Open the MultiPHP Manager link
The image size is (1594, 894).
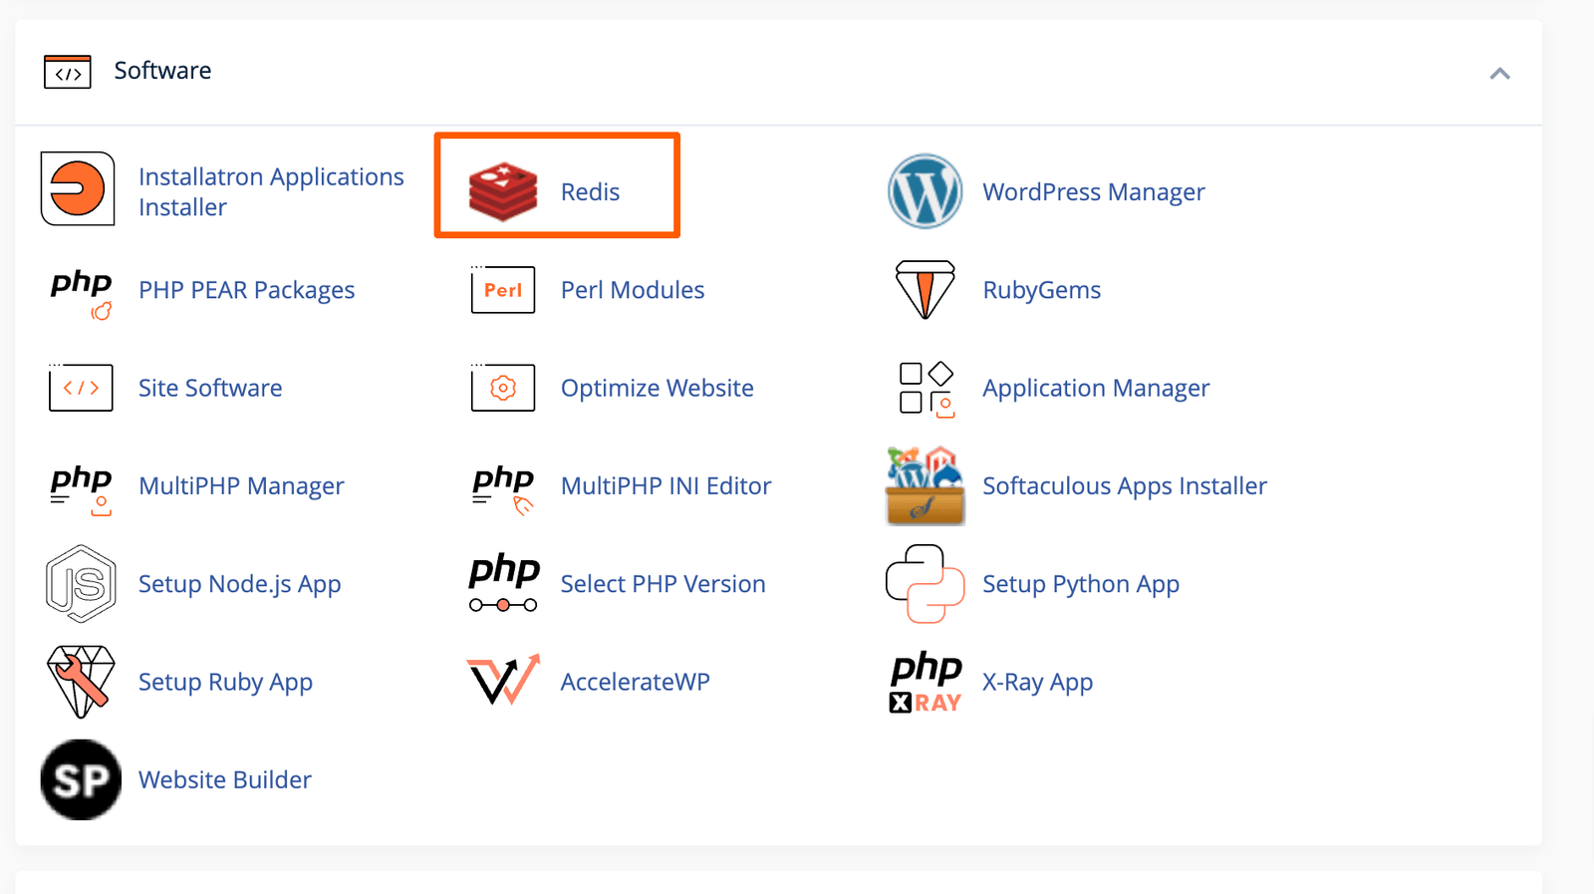tap(241, 486)
